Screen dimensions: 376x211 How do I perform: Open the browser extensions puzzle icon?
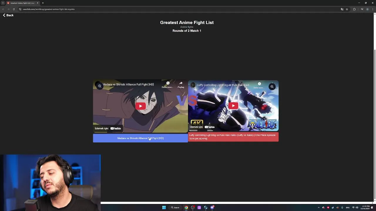click(354, 9)
